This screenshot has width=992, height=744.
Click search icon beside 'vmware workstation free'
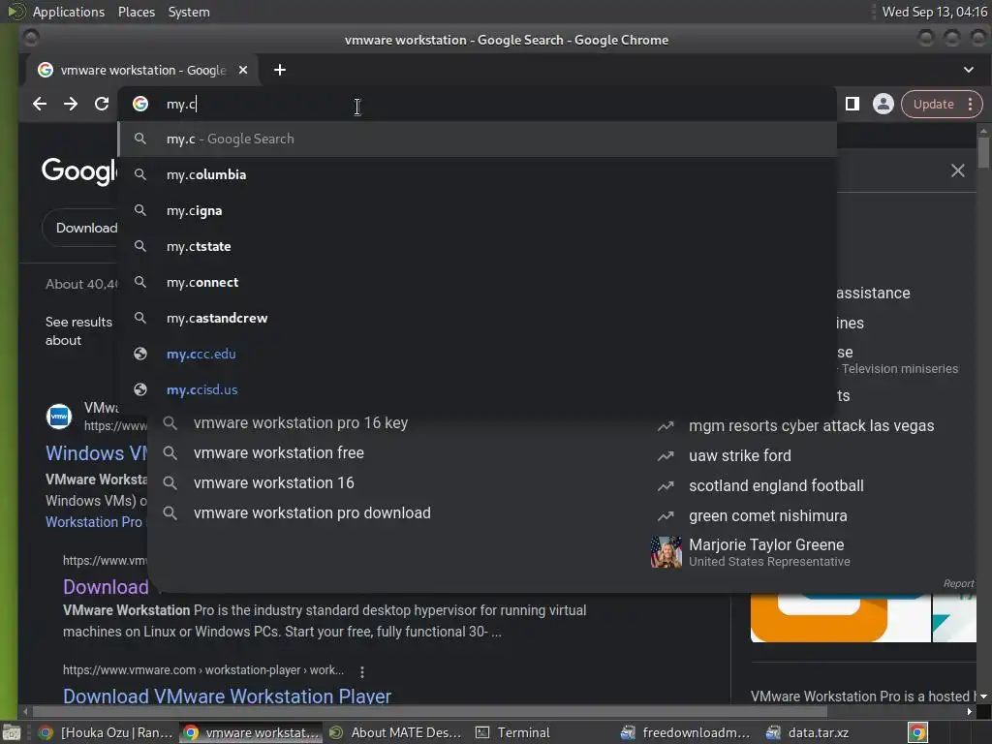point(170,453)
